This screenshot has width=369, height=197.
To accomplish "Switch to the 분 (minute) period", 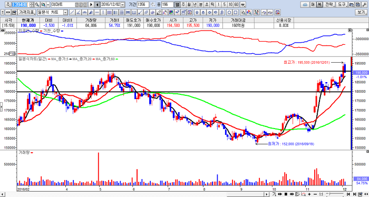I will coord(201,5).
